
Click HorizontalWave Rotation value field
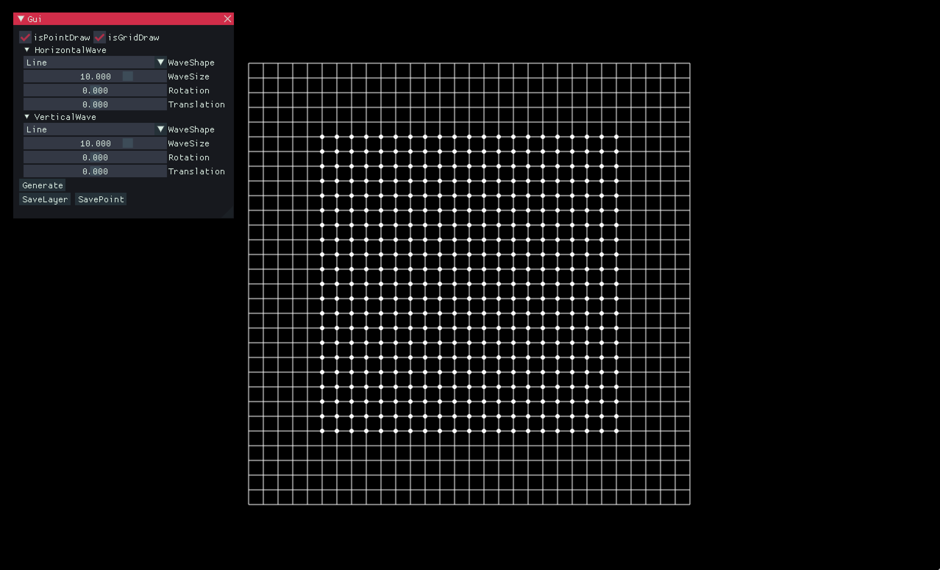95,90
